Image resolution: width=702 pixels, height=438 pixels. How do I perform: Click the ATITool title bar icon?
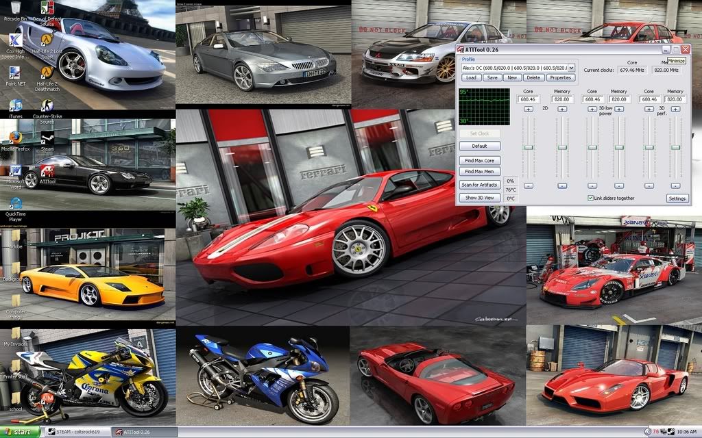(460, 49)
